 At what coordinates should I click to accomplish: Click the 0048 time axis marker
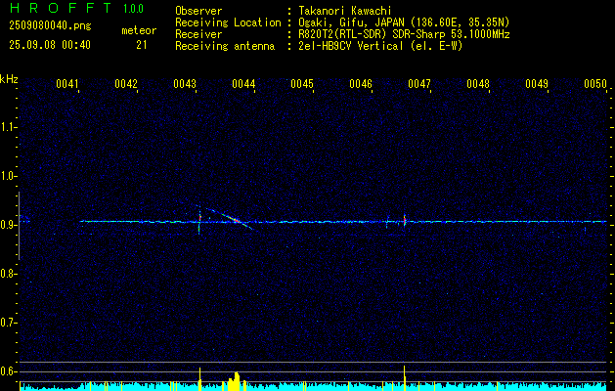pos(478,84)
